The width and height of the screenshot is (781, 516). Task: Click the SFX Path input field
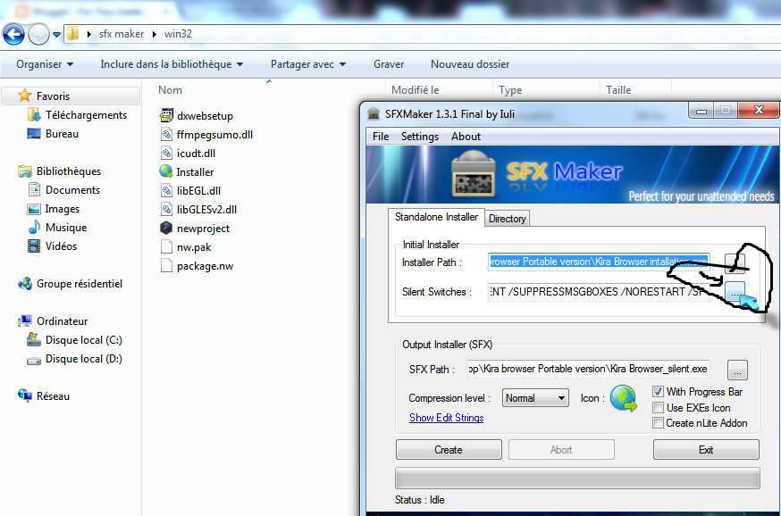tap(588, 369)
